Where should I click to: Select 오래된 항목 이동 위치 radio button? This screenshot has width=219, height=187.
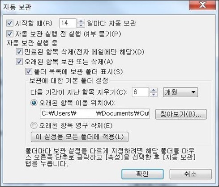pos(34,103)
